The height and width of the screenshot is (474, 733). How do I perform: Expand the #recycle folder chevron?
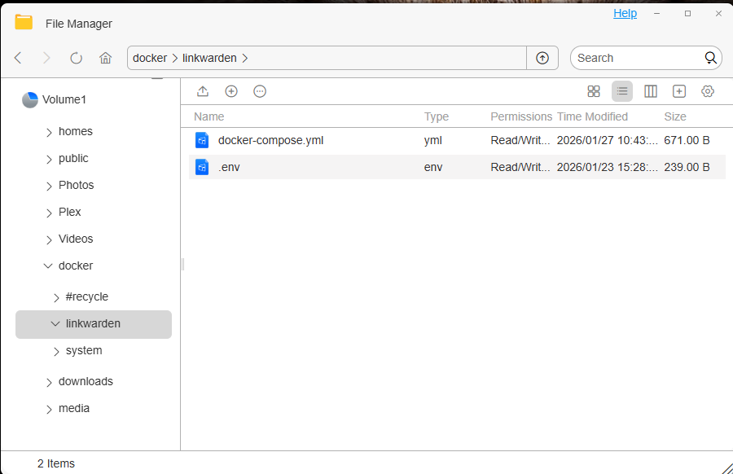tap(56, 298)
